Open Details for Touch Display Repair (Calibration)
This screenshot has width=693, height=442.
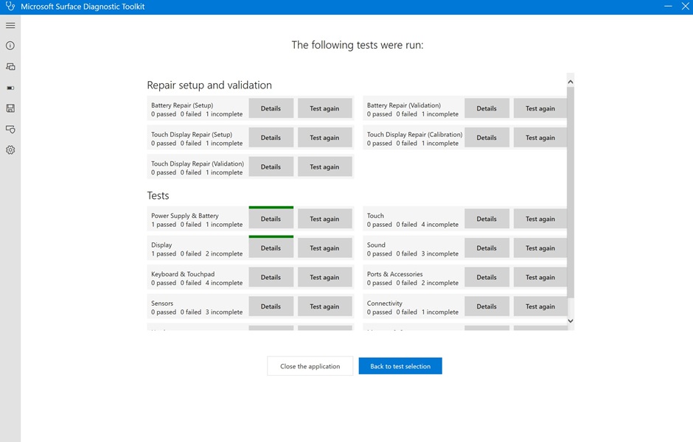click(x=487, y=137)
